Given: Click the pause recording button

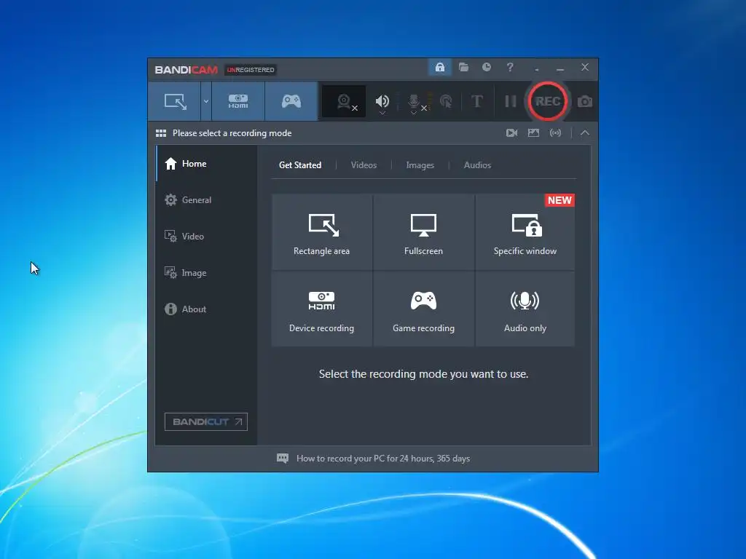Looking at the screenshot, I should pos(510,101).
